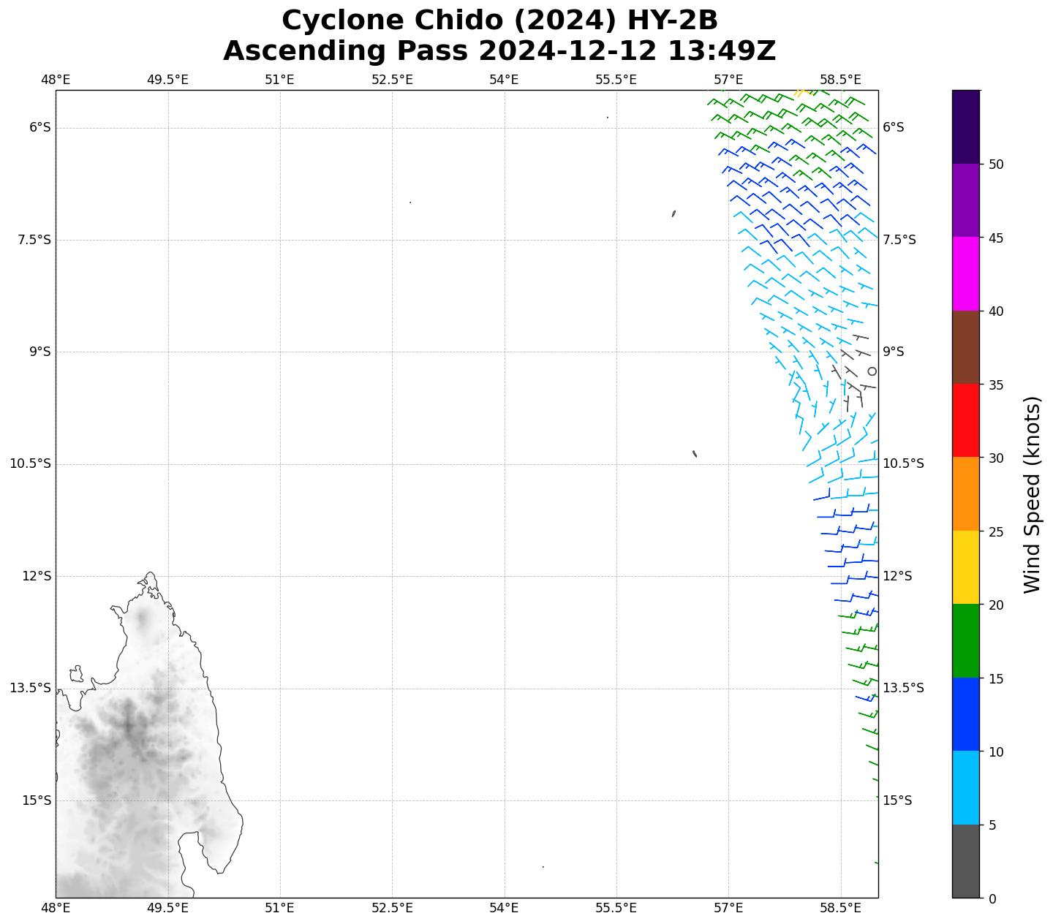Click the "Wind Speed (knots)" colorbar label
Screen dimensions: 1053x924
click(1032, 494)
